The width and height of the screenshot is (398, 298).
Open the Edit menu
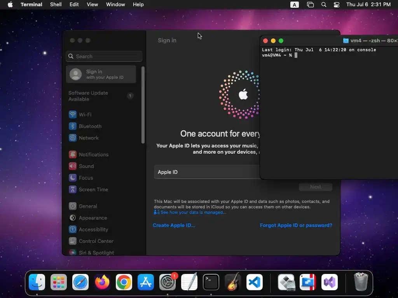(74, 5)
